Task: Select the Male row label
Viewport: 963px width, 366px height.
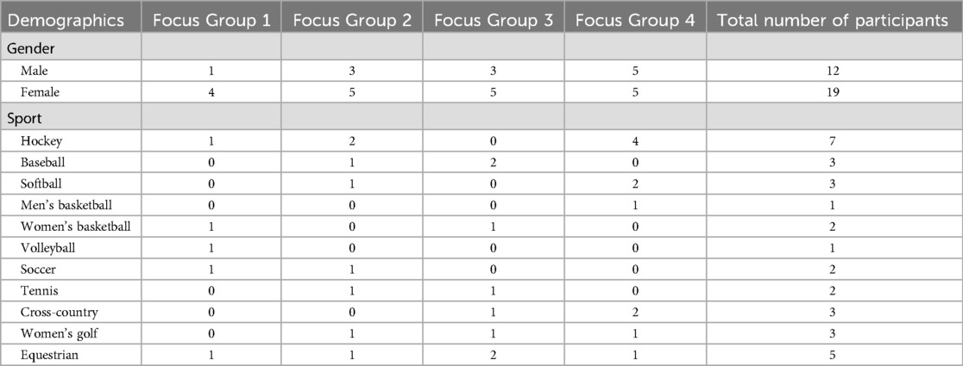Action: point(33,71)
